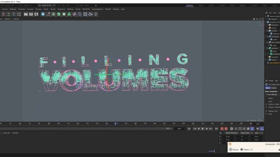Toggle the highlighted PLA keyframe icon
Viewport: 280px width, 157px height.
pyautogui.click(x=252, y=129)
